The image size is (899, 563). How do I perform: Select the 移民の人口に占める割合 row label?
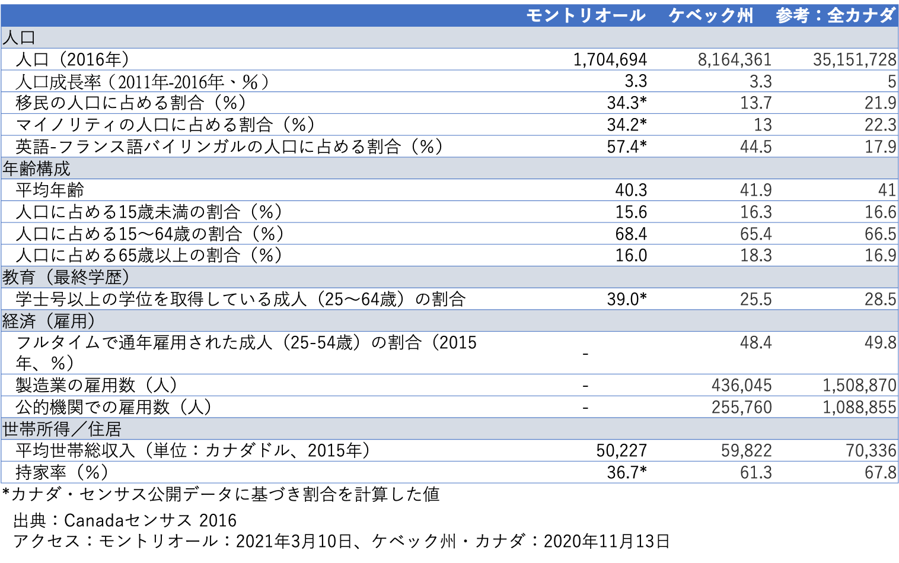[x=131, y=103]
